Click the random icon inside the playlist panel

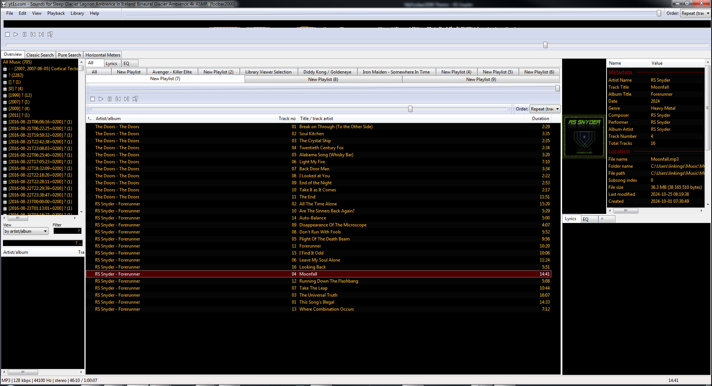(x=135, y=99)
